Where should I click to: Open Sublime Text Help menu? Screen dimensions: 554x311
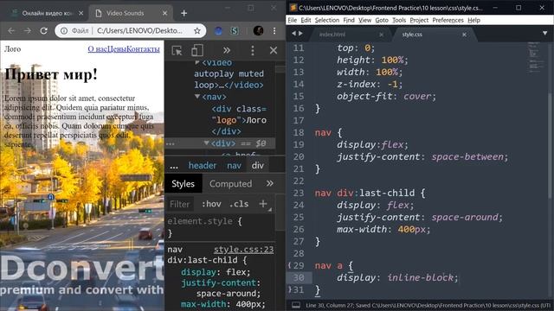point(473,20)
